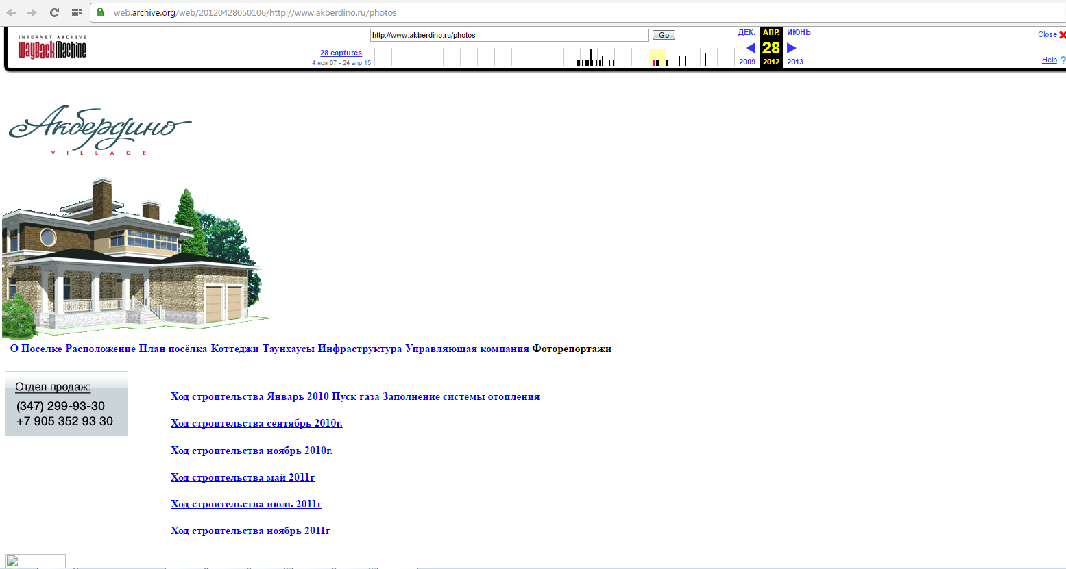
Task: Open the Коттеджи menu item
Action: click(234, 349)
